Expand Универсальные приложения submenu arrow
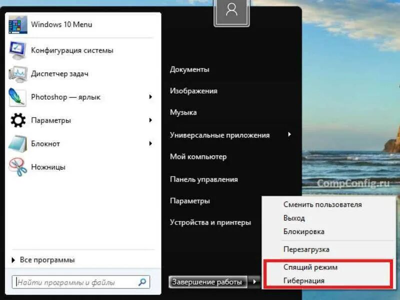 point(289,134)
